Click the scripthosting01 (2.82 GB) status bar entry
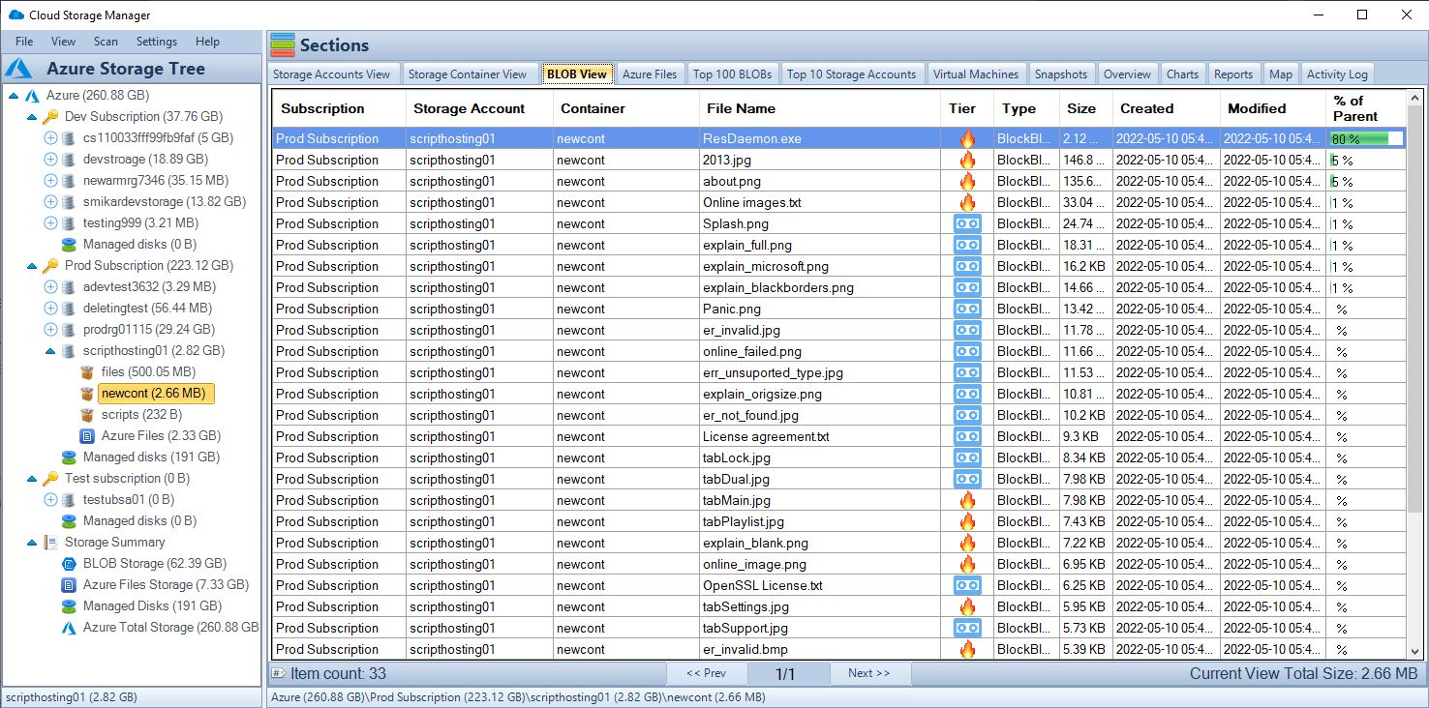Image resolution: width=1429 pixels, height=708 pixels. (72, 696)
